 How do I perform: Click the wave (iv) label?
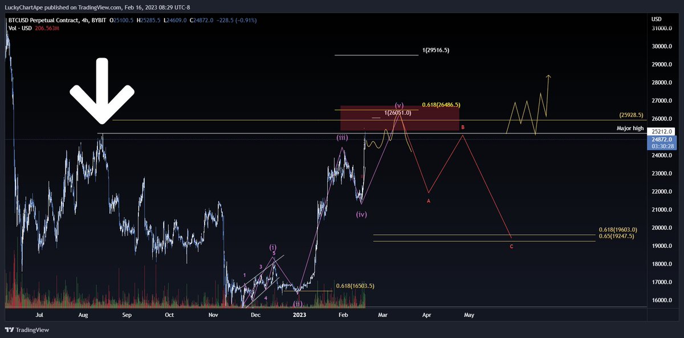click(x=361, y=214)
